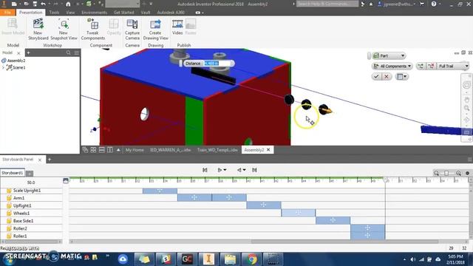Click the Save icon in quick access toolbar
This screenshot has height=266, width=473.
[35, 4]
